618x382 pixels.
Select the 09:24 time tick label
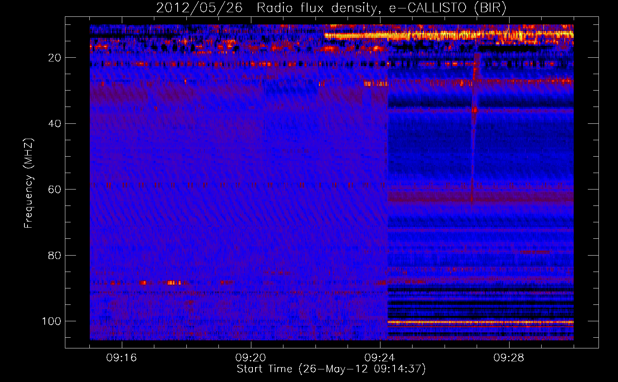click(x=380, y=358)
